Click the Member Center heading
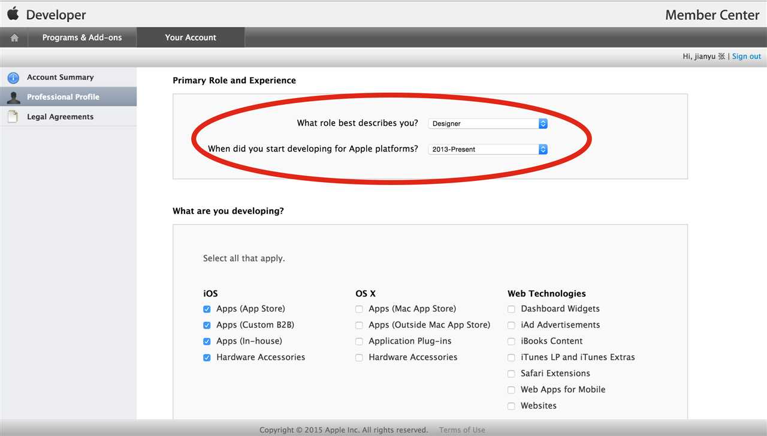This screenshot has height=436, width=767. coord(712,16)
